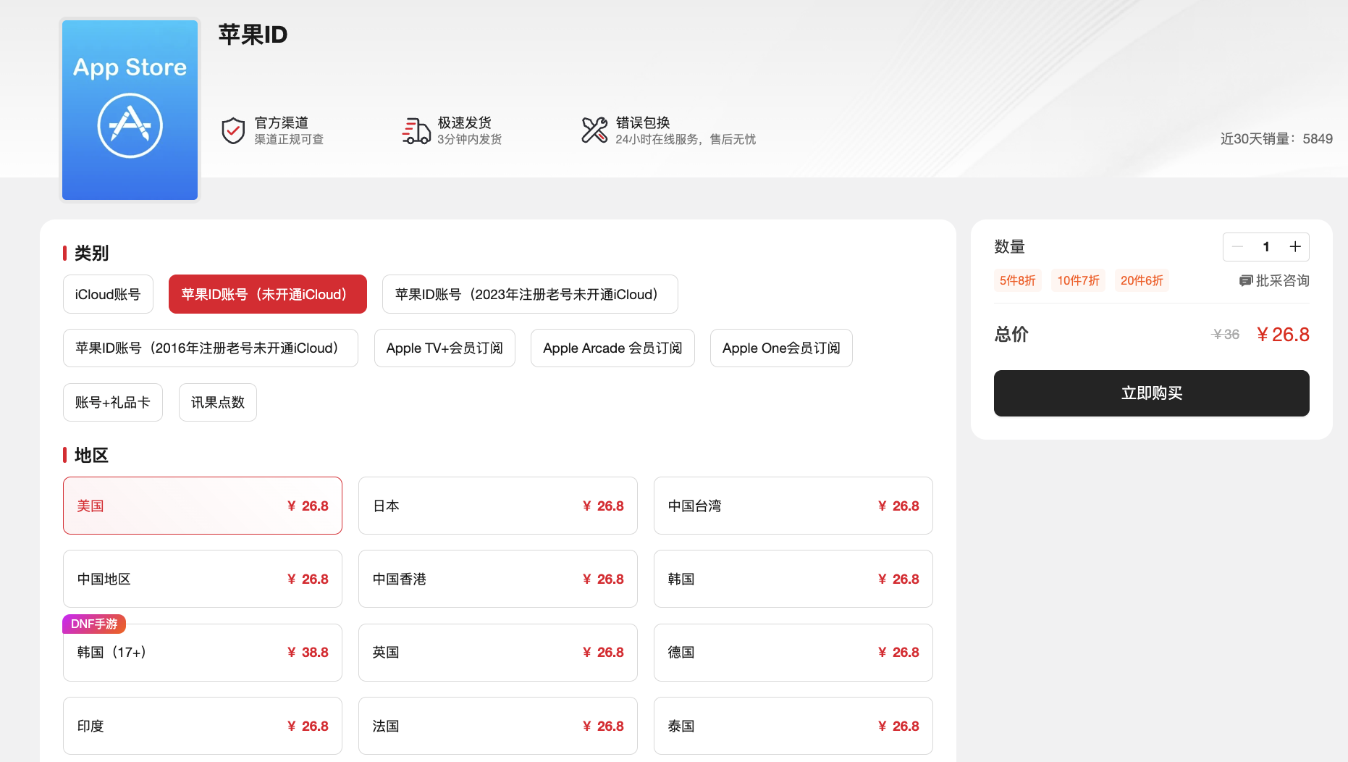This screenshot has width=1348, height=762.
Task: Select 日本 region option
Action: coord(497,506)
